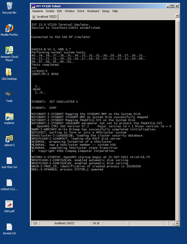Click 'Tests completed.' terminal text
The width and height of the screenshot is (187, 244).
[x=46, y=65]
